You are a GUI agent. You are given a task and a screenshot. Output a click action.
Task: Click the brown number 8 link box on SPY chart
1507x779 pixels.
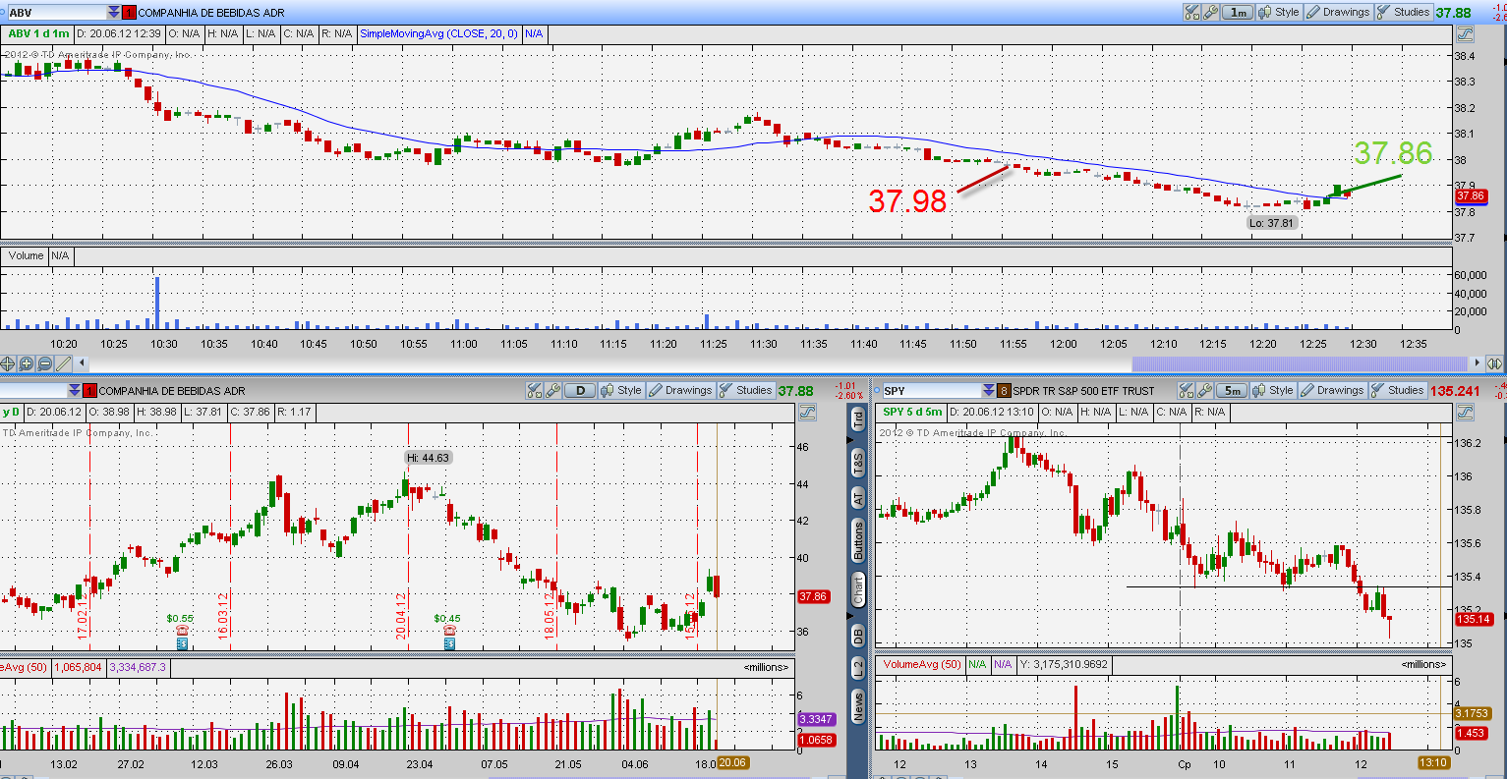[x=1004, y=390]
